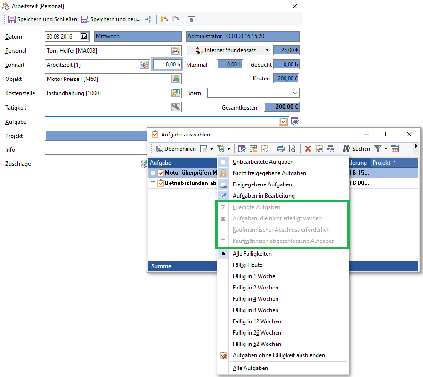Click the lookup icon in Lohnart field
423x377 pixels.
[145, 64]
